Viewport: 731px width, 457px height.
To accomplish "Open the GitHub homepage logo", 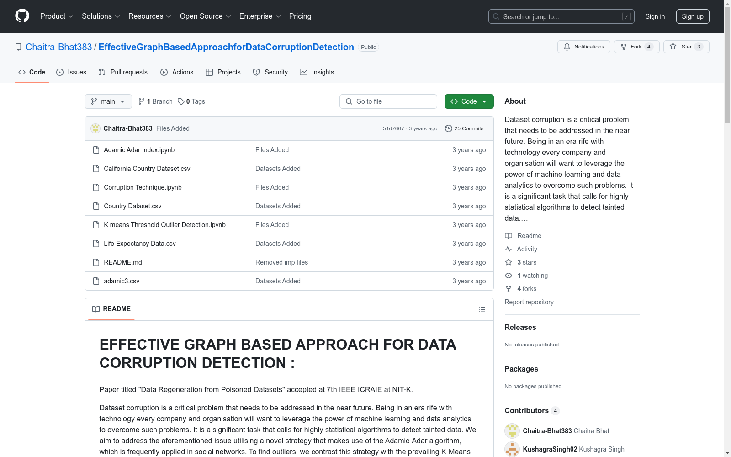I will 22,16.
